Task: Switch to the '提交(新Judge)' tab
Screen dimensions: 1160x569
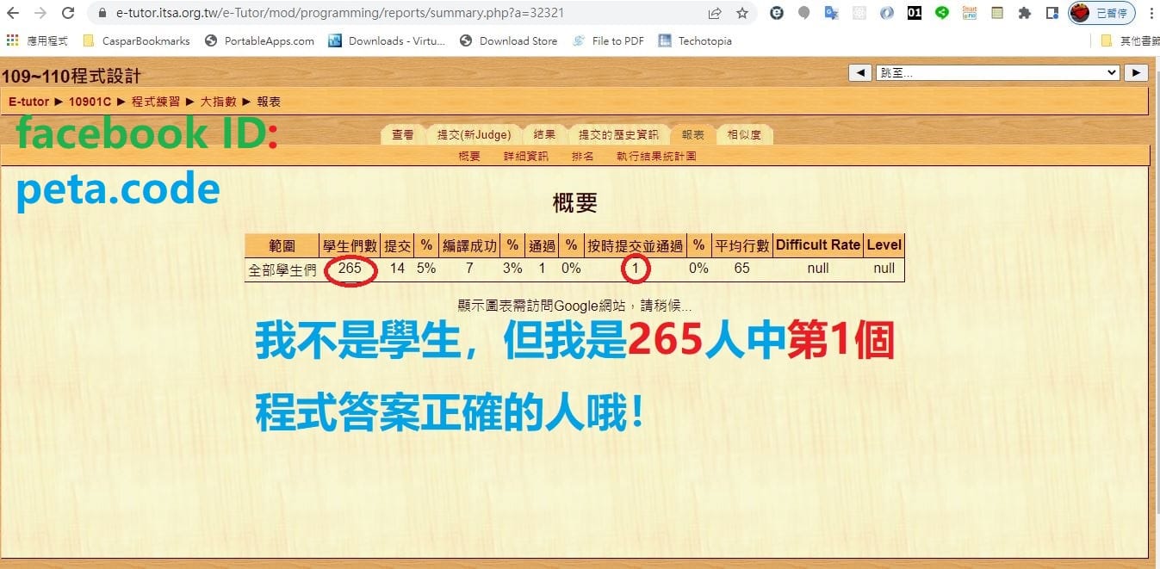Action: (475, 135)
